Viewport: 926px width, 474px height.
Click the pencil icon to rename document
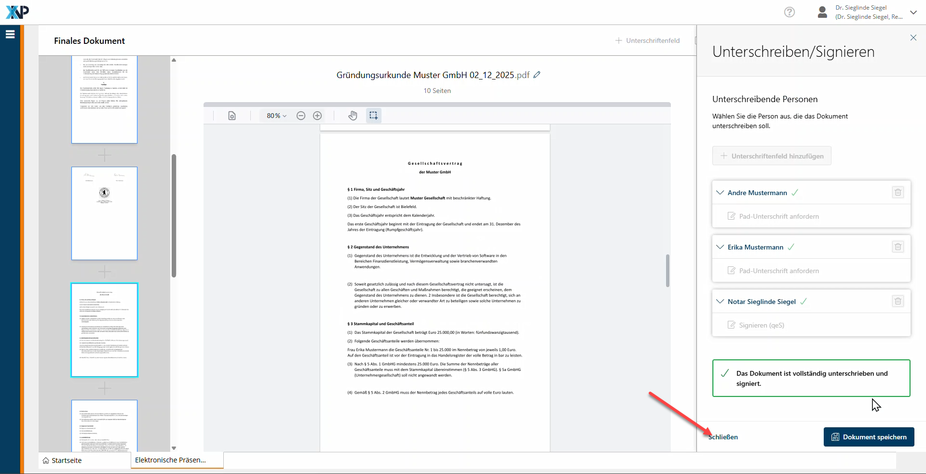[537, 75]
